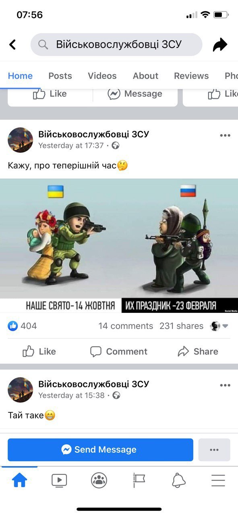Open the About tab

(x=145, y=76)
